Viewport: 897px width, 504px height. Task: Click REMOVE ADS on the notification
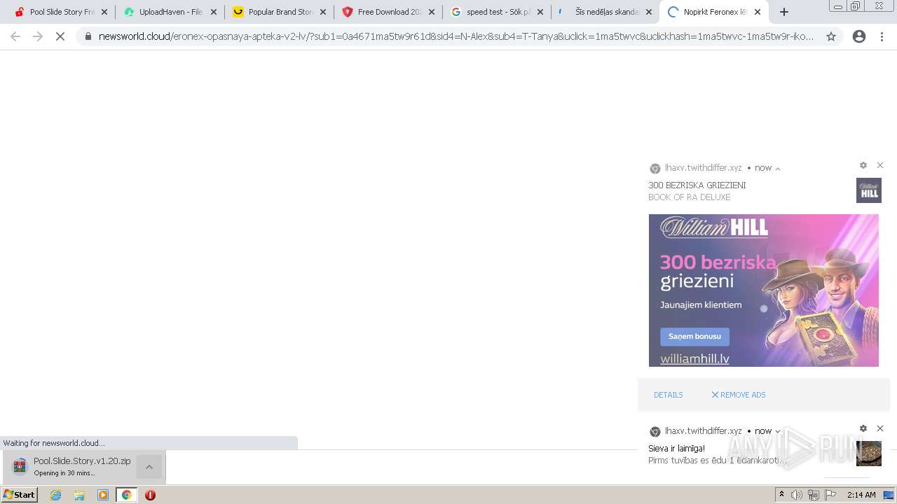click(739, 395)
